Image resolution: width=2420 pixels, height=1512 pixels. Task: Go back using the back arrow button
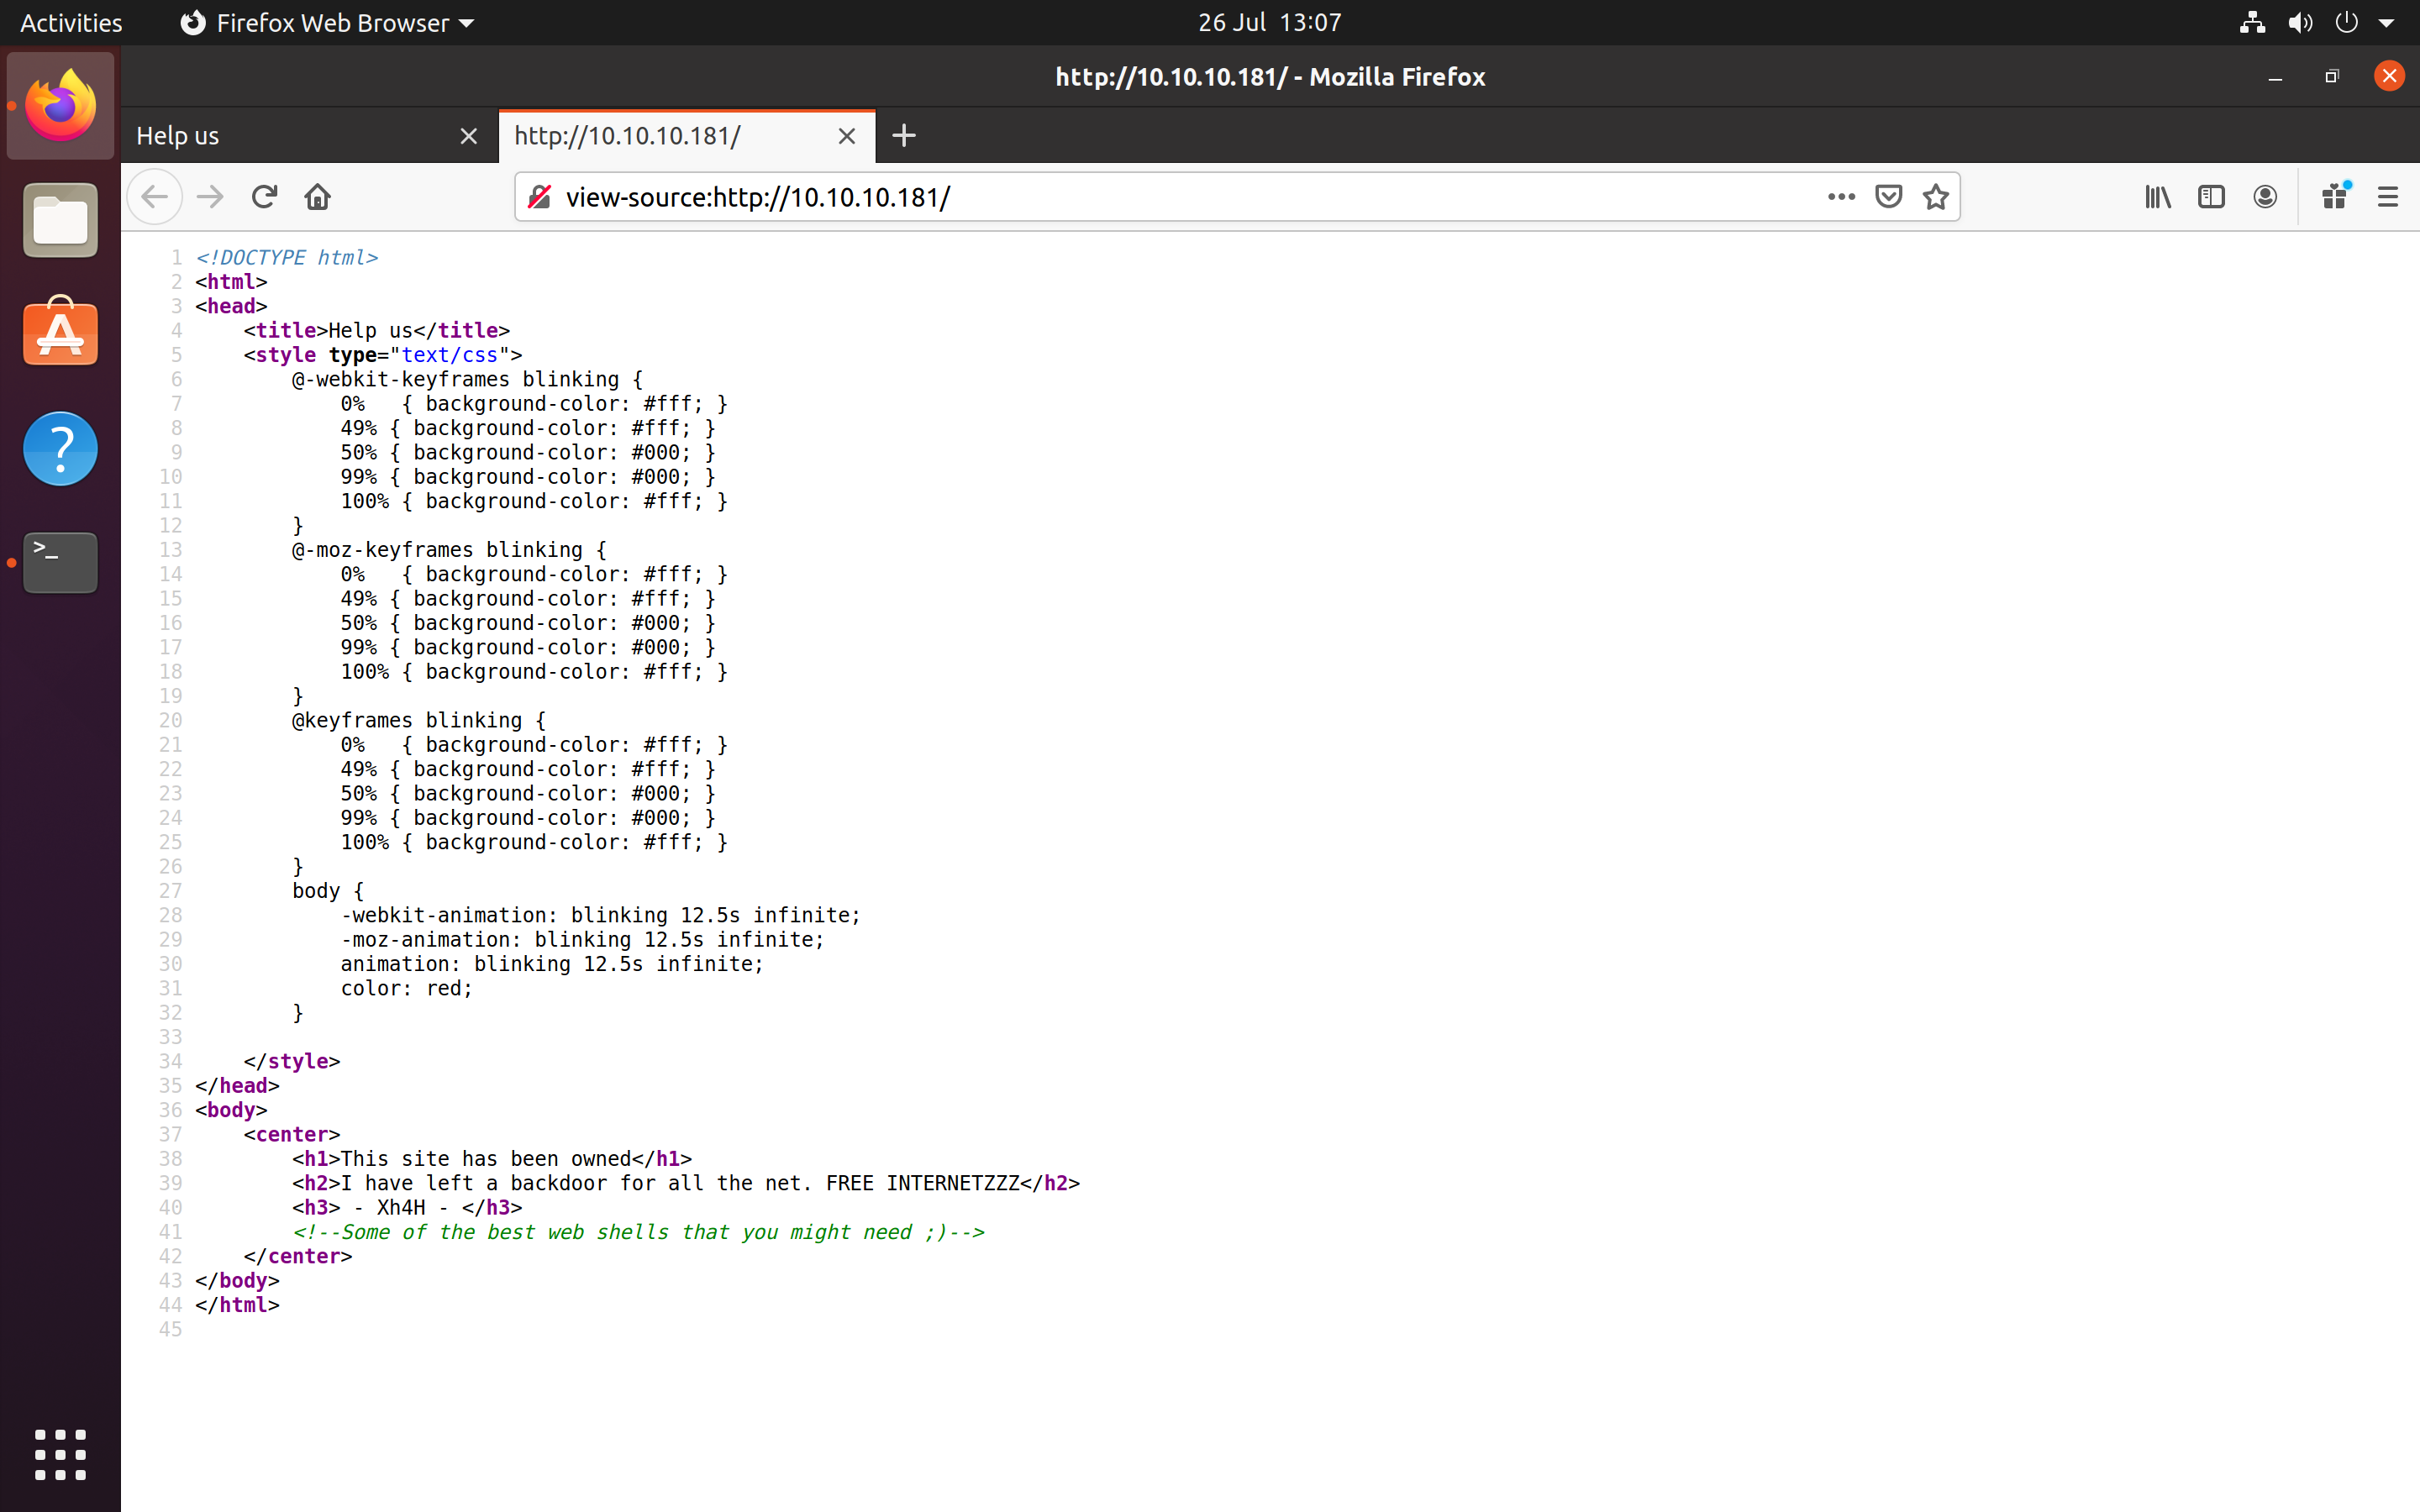155,197
